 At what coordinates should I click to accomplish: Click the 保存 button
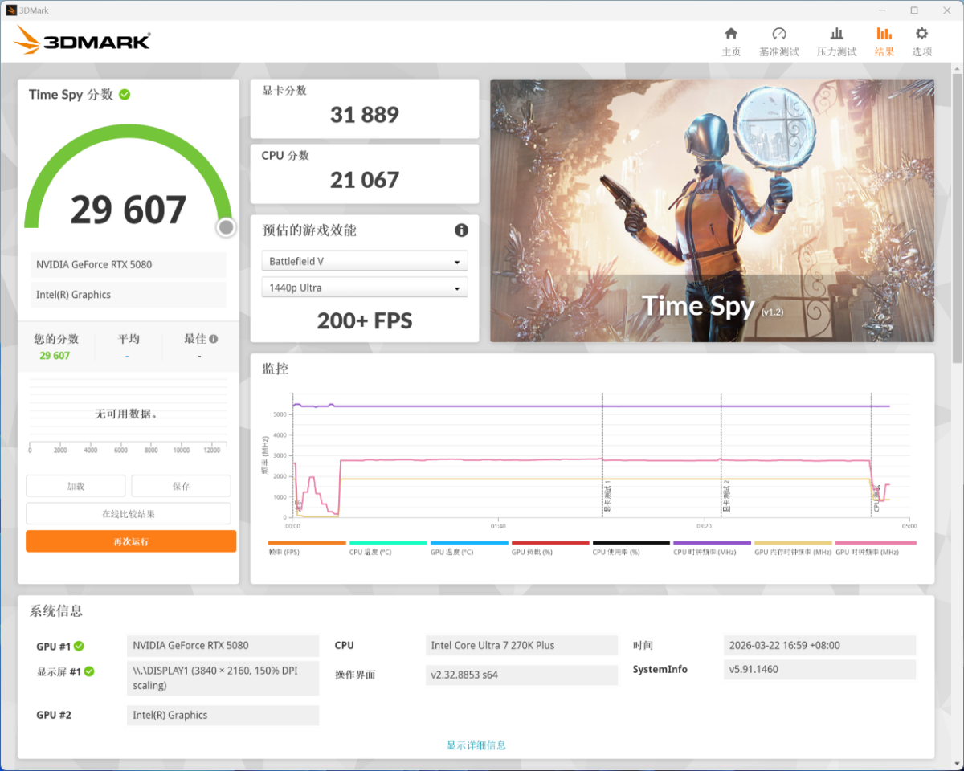[181, 486]
